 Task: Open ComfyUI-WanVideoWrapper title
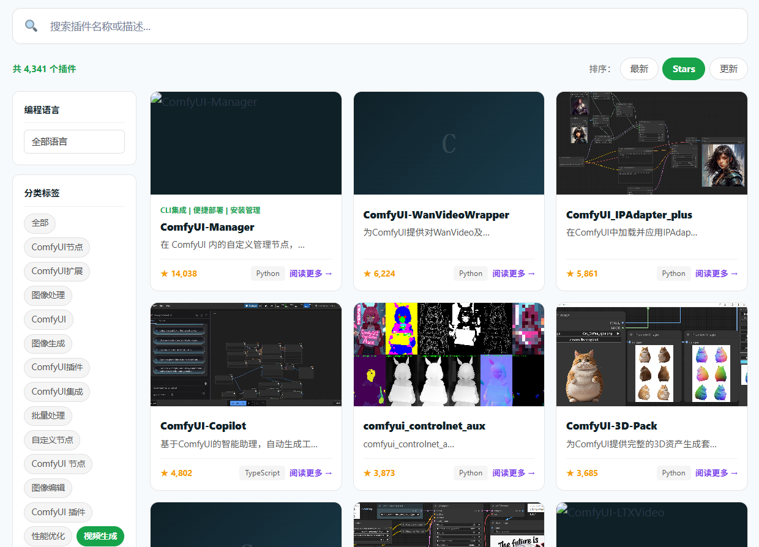tap(436, 215)
